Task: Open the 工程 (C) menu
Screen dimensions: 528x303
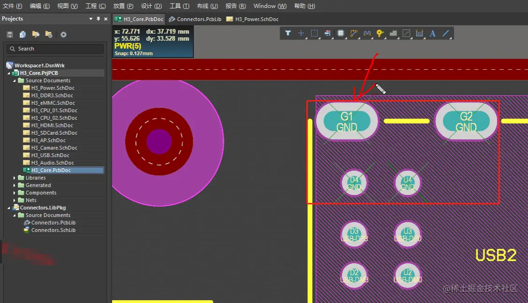Action: 95,6
